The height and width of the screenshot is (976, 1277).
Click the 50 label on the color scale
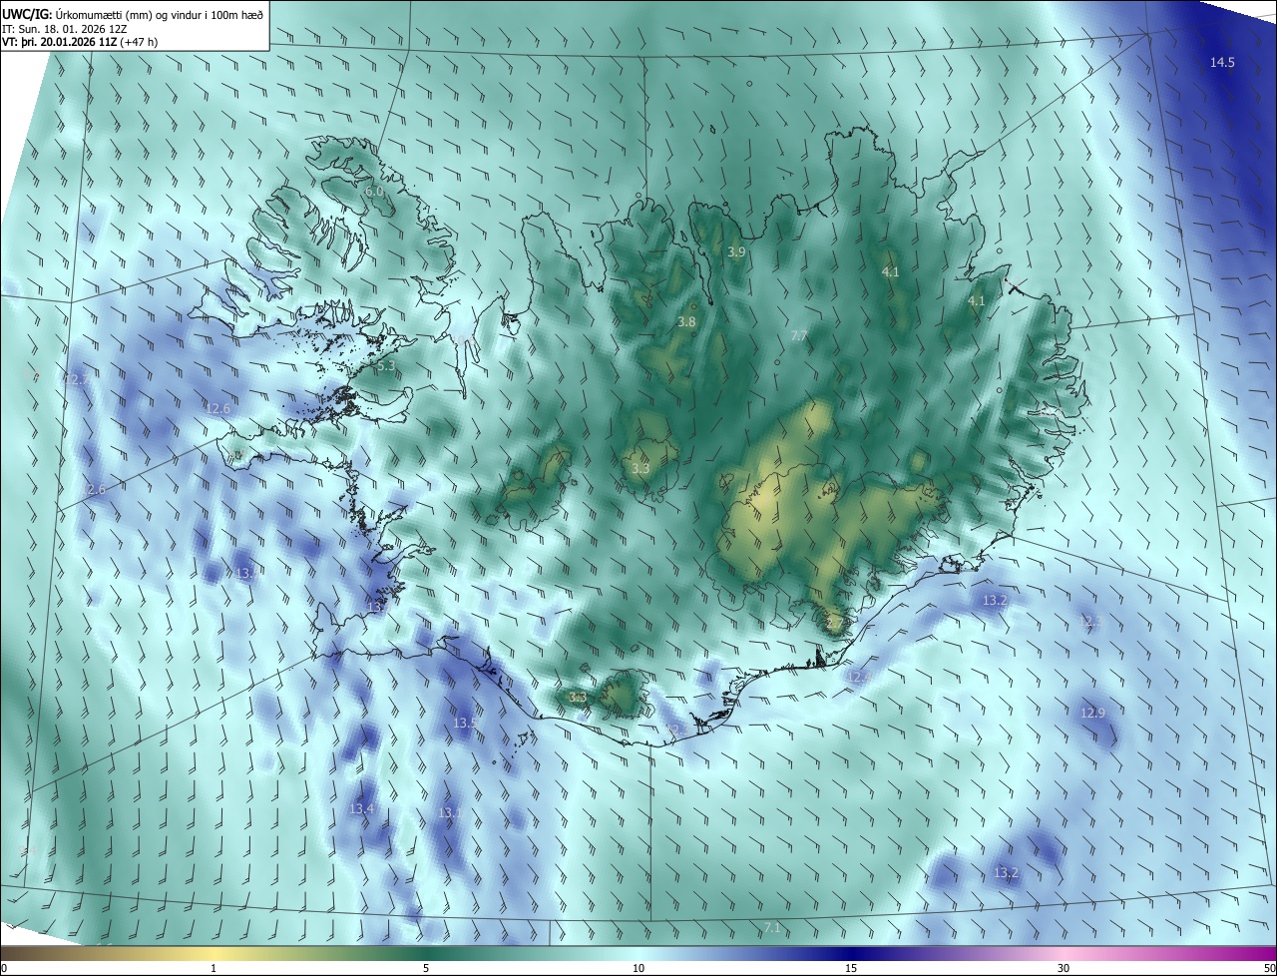point(1269,968)
